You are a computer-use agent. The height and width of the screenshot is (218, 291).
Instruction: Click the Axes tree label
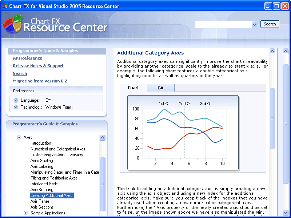tap(28, 137)
